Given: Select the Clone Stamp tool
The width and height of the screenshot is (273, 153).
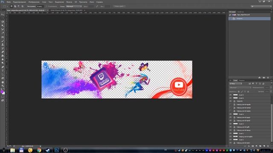Looking at the screenshot, I should pos(3,44).
